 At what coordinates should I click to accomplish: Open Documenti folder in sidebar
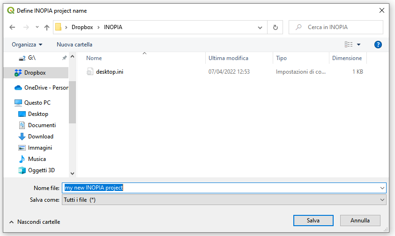click(x=37, y=125)
